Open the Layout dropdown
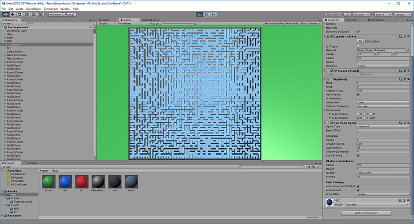Image resolution: width=414 pixels, height=224 pixels. (x=402, y=14)
